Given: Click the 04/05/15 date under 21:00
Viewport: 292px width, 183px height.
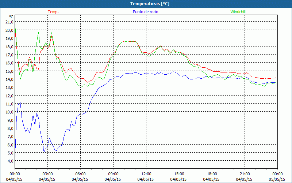Looking at the screenshot, I should [x=244, y=179].
